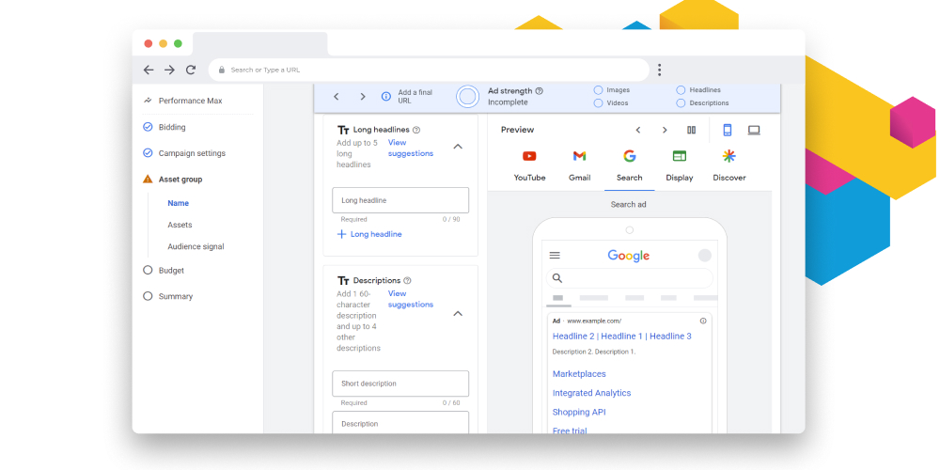Open the hamburger menu in phone preview
This screenshot has width=940, height=470.
point(555,256)
